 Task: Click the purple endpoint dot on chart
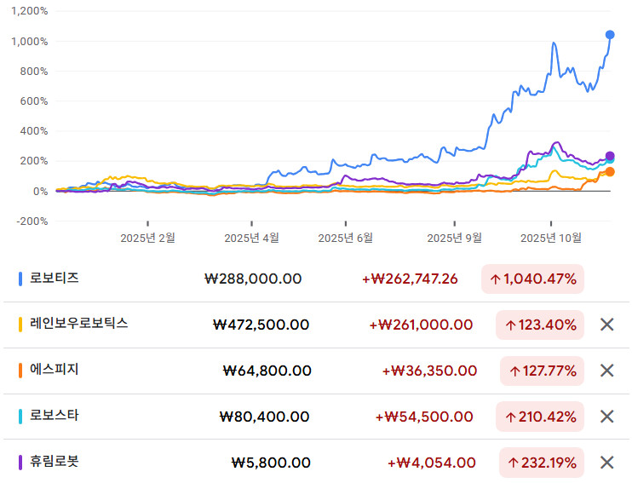click(x=610, y=156)
